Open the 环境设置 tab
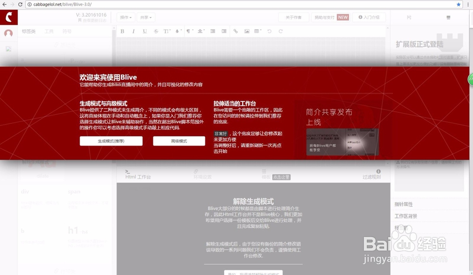This screenshot has width=473, height=275. coord(202,174)
